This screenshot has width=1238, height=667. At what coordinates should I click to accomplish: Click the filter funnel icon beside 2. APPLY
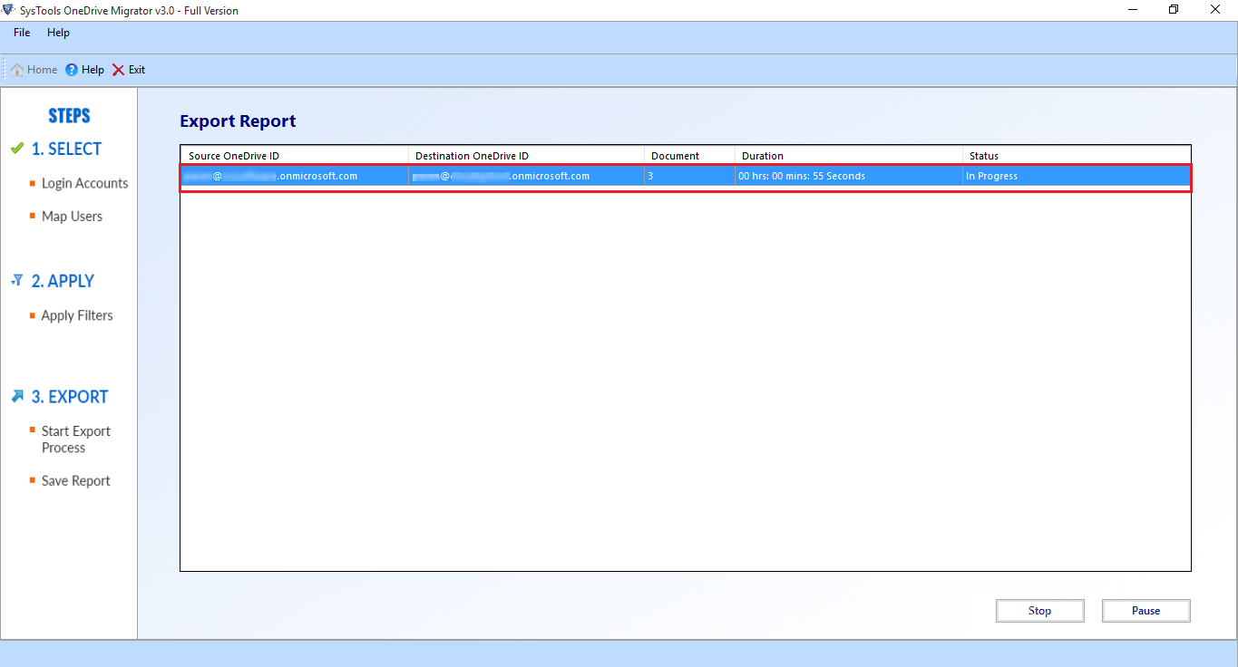click(x=16, y=281)
